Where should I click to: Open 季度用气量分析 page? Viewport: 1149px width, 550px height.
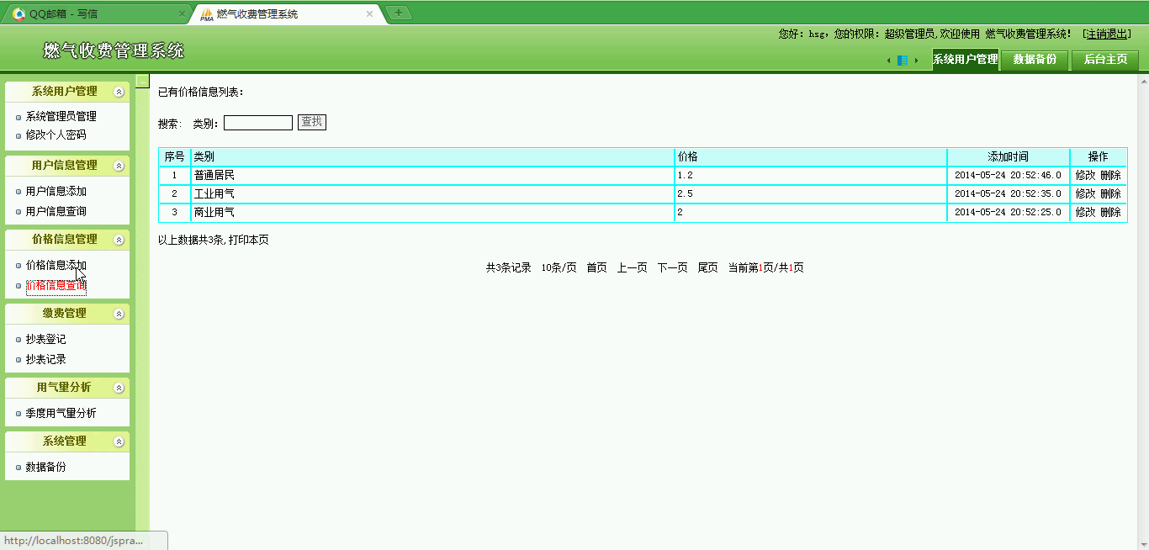(61, 414)
